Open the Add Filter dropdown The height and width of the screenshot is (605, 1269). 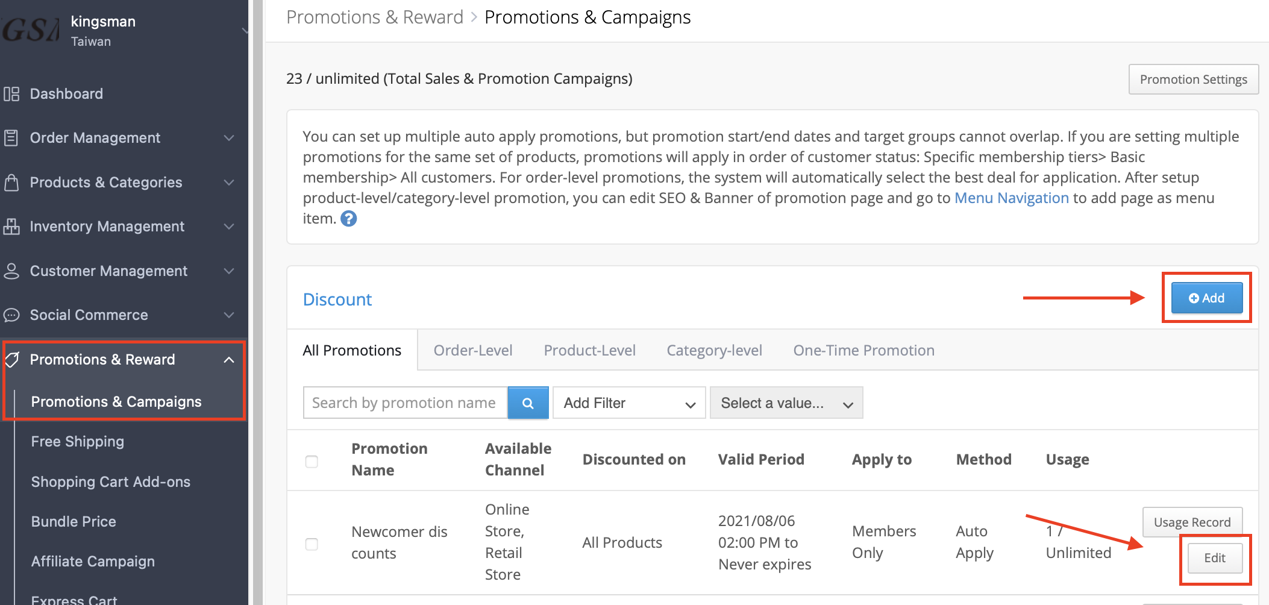[629, 403]
